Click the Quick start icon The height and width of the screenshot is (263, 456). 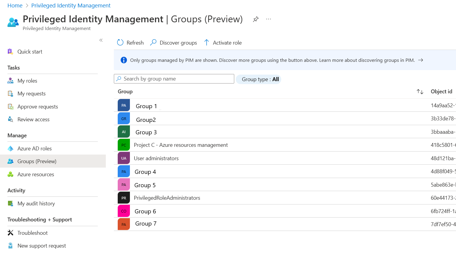coord(10,51)
